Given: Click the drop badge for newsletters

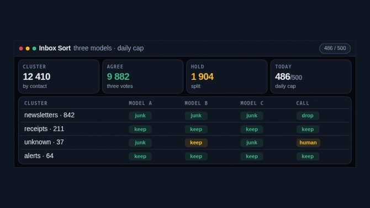Looking at the screenshot, I should coord(308,115).
